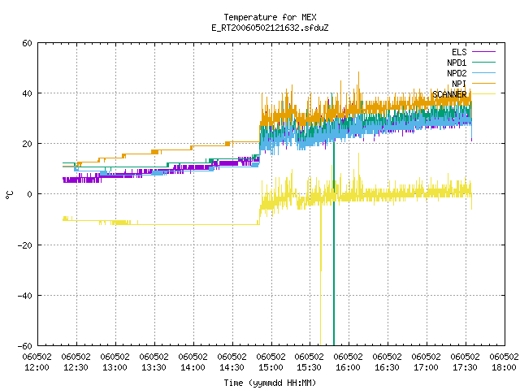Click the y-axis label 0
The image size is (520, 390).
point(29,194)
